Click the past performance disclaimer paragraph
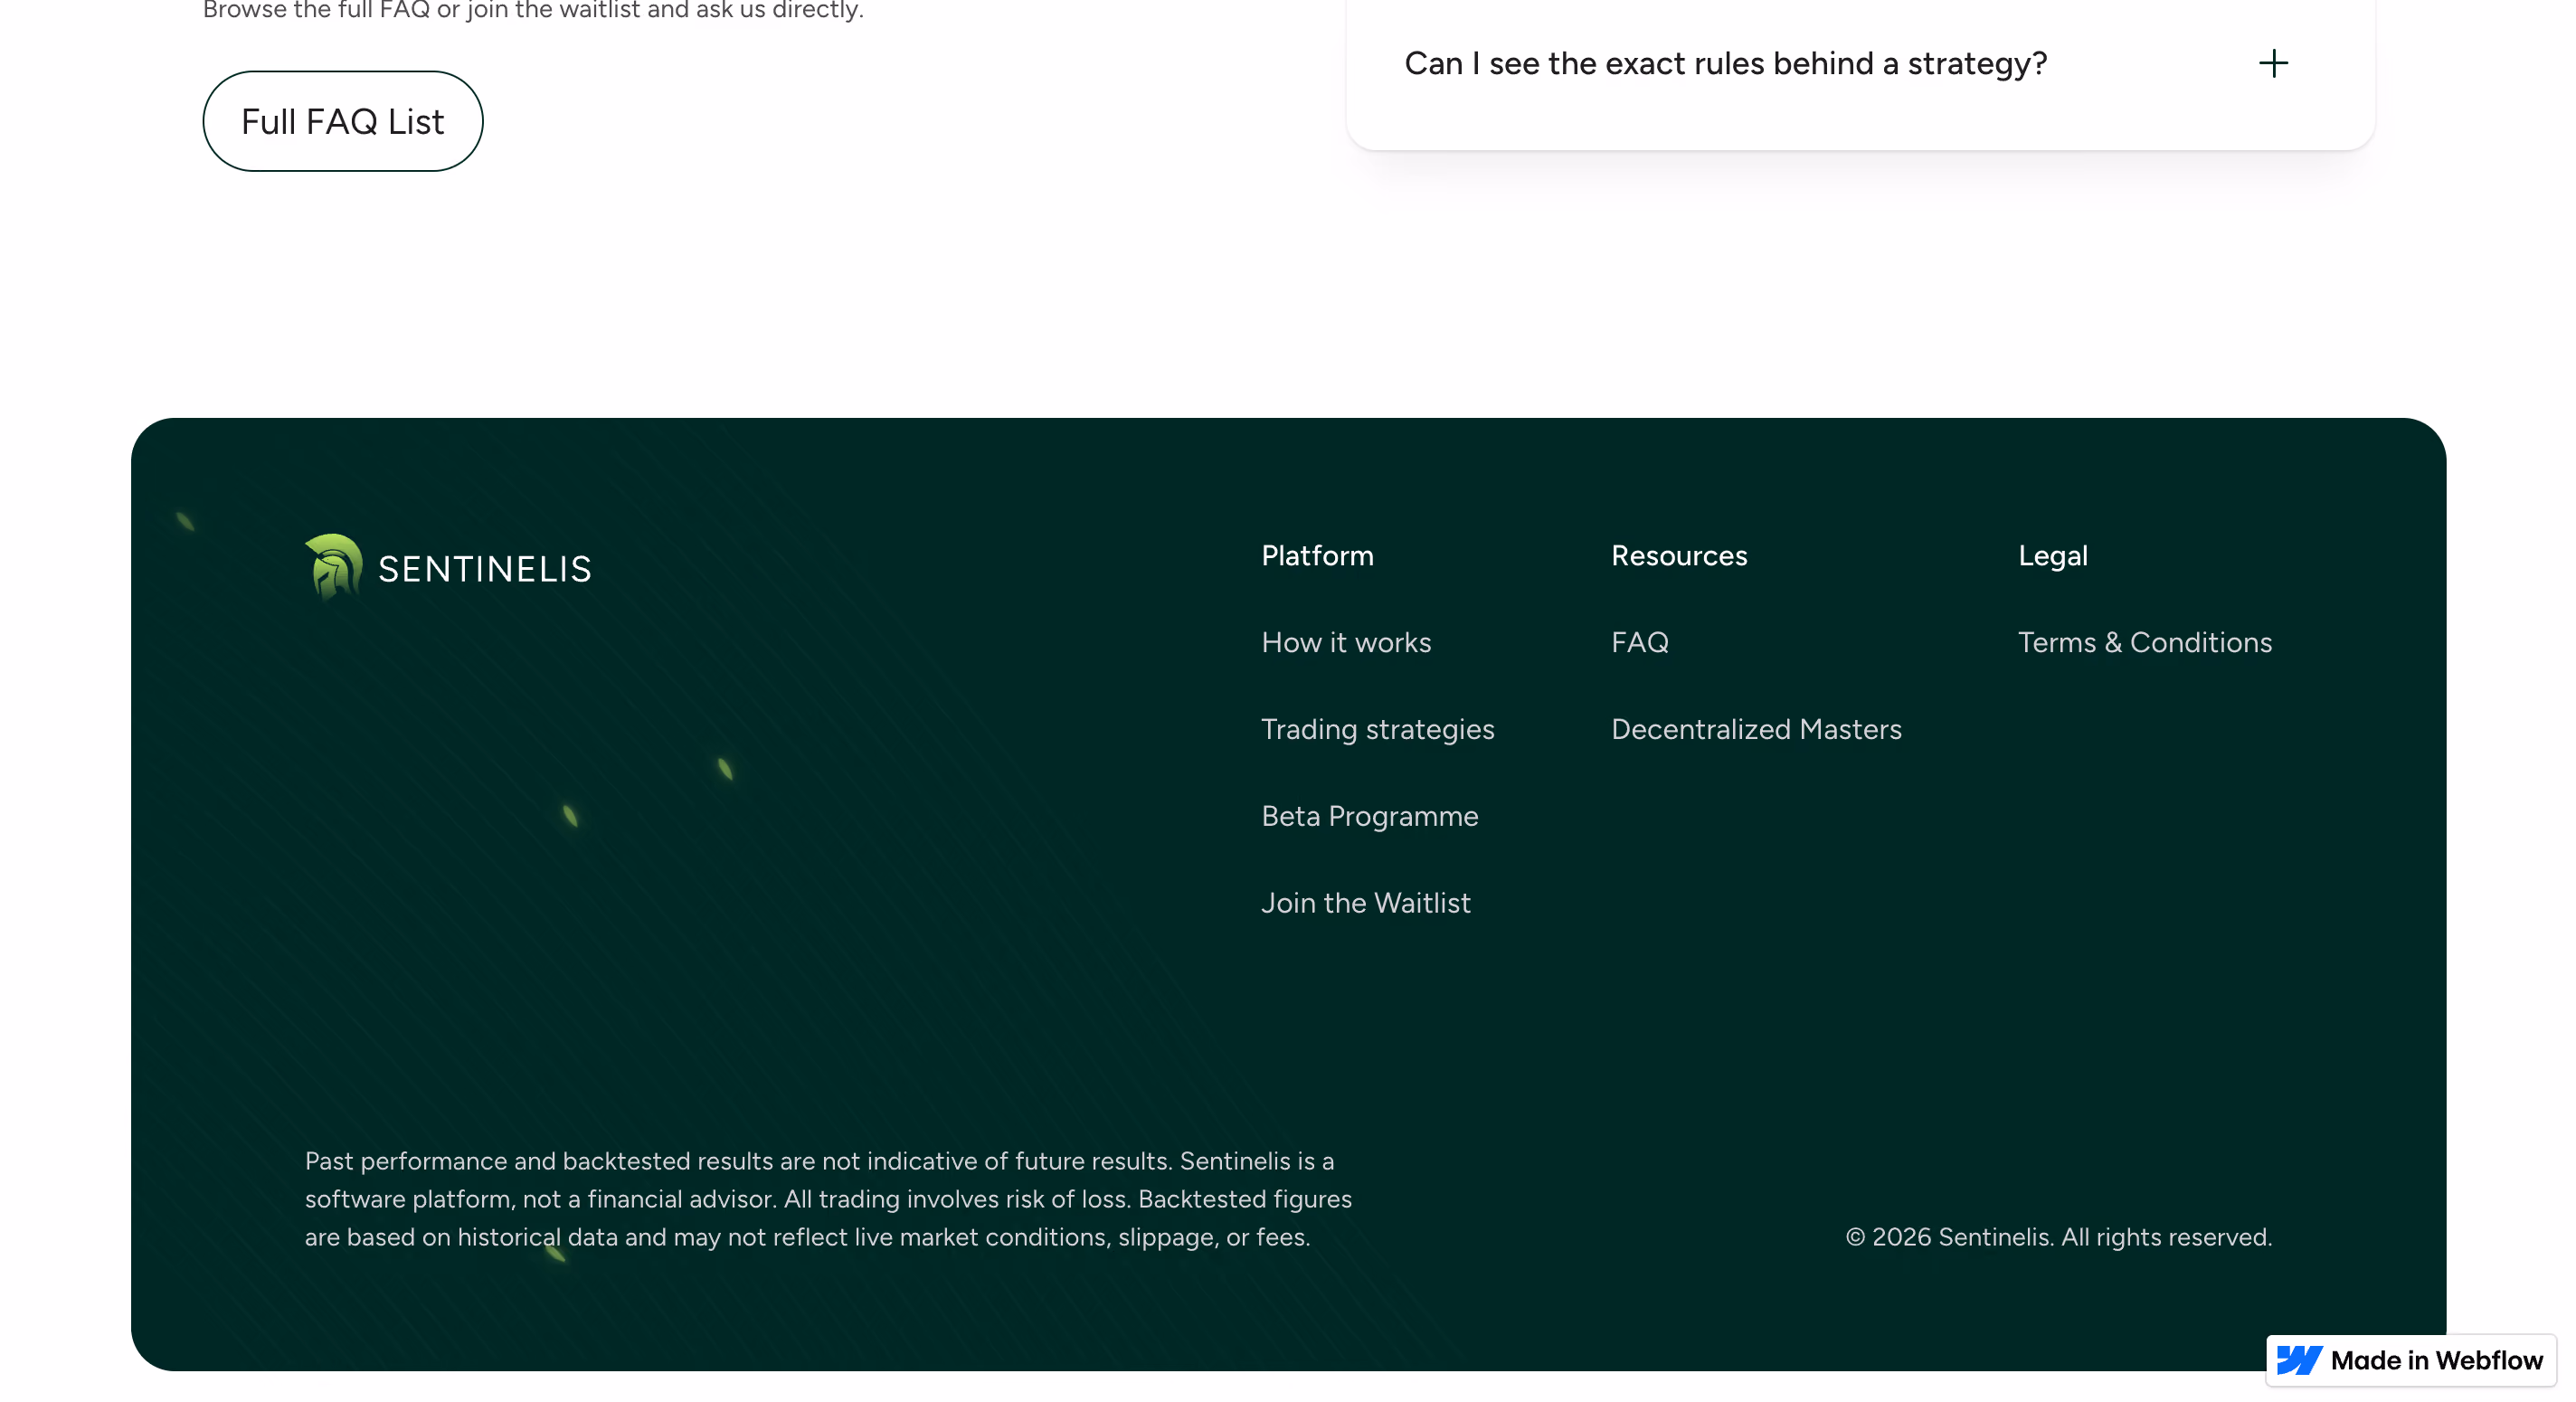This screenshot has width=2576, height=1402. coord(828,1199)
